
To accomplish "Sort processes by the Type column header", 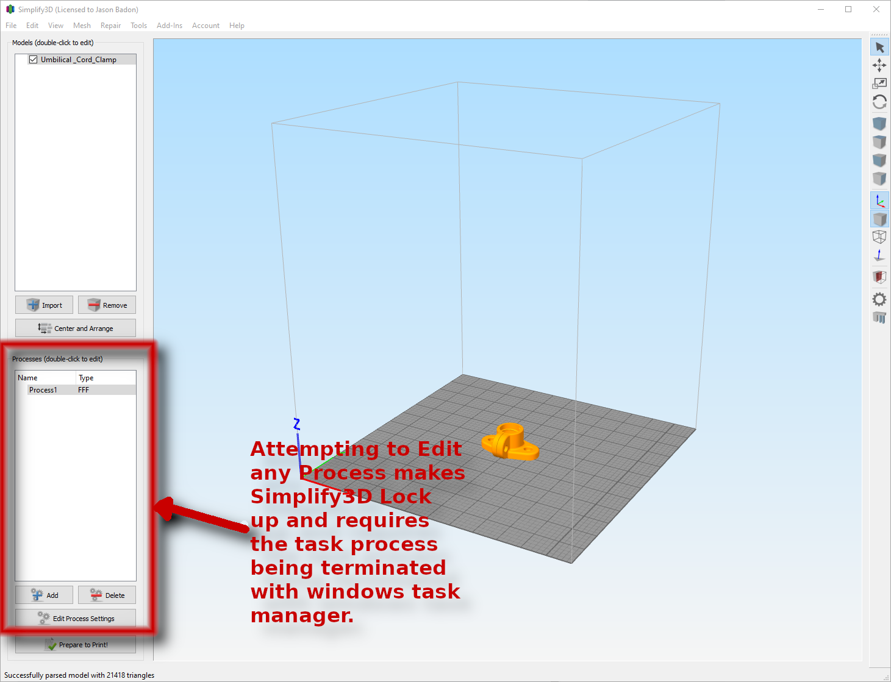I will 106,378.
